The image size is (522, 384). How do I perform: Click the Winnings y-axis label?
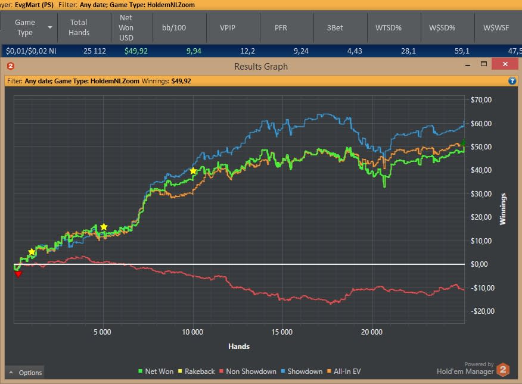point(502,209)
